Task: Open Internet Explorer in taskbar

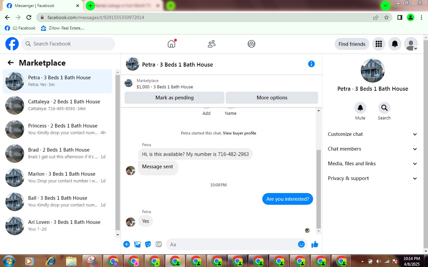Action: 51,261
